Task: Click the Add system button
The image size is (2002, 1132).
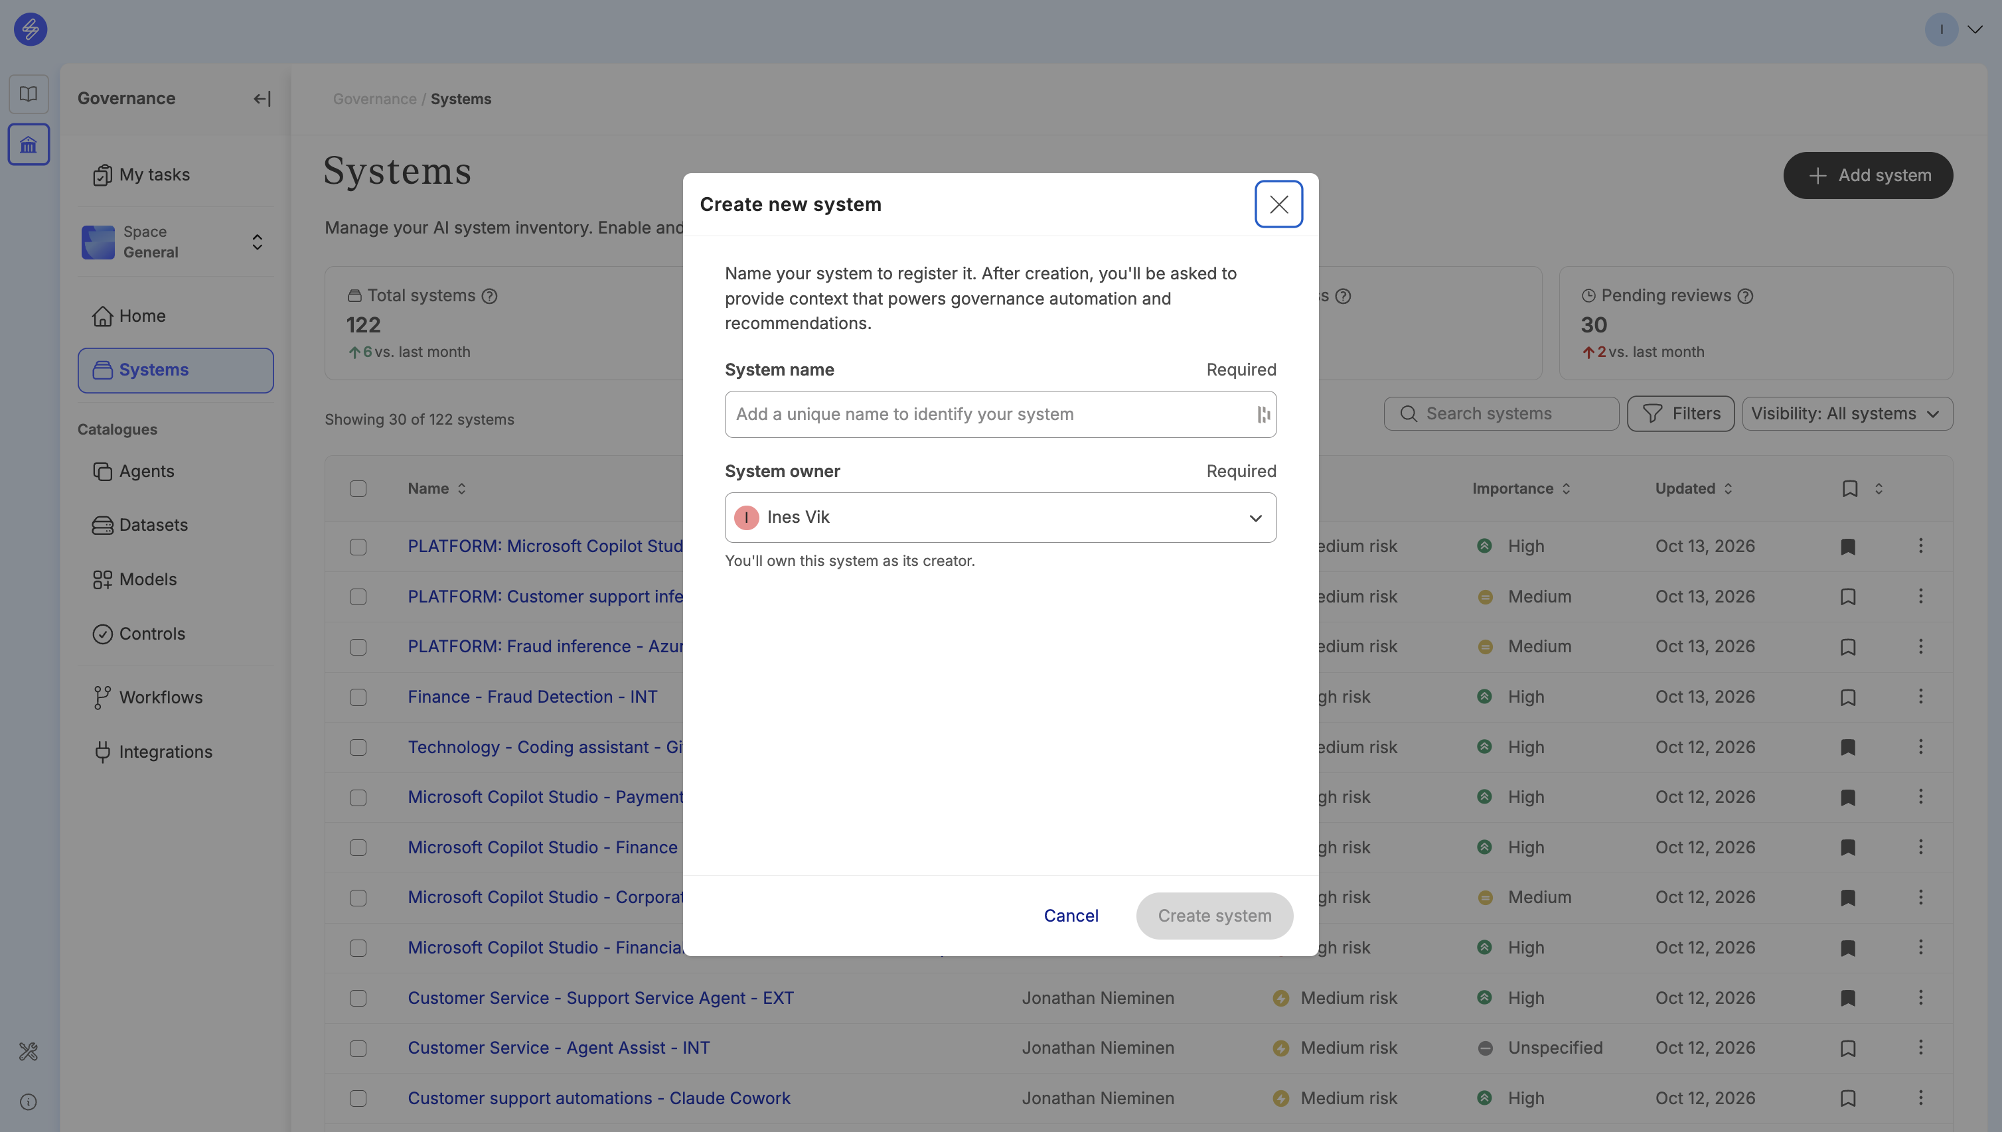Action: click(x=1867, y=176)
